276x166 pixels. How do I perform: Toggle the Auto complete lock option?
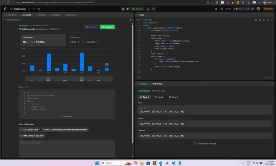tap(149, 20)
